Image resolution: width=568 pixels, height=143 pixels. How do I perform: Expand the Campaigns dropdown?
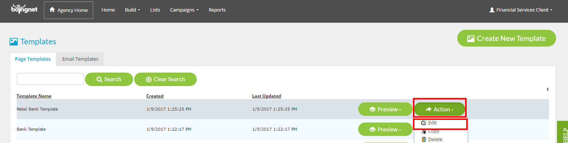click(x=184, y=10)
